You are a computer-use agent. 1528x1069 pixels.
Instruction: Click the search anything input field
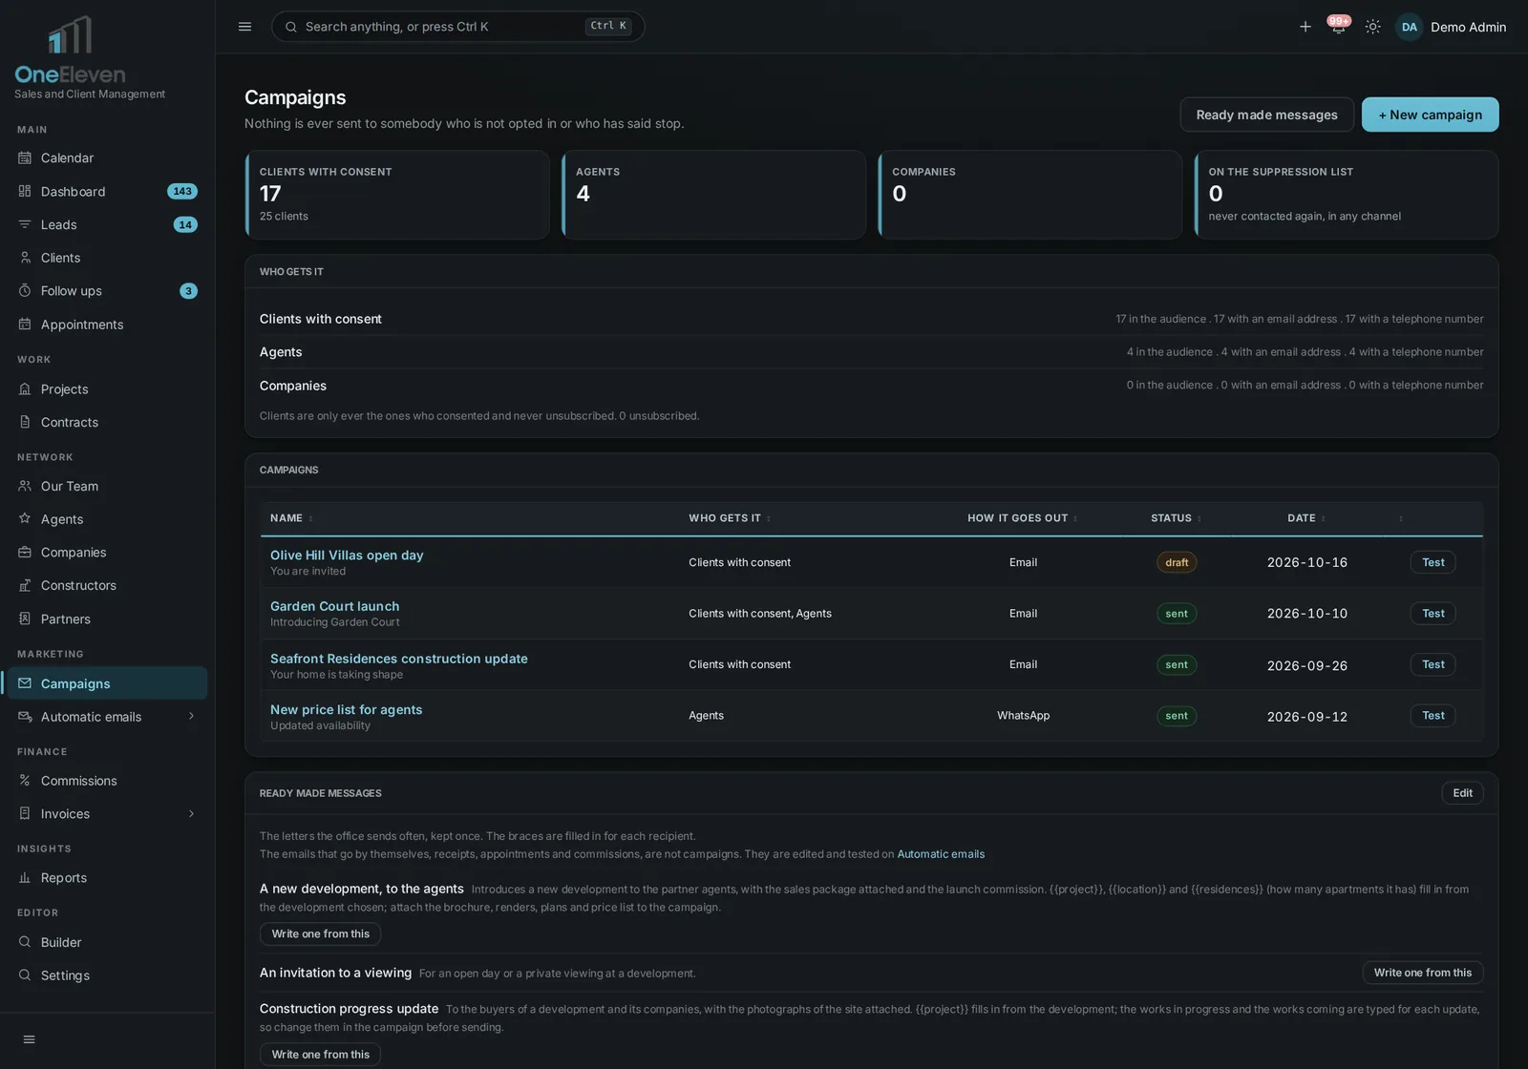[457, 27]
